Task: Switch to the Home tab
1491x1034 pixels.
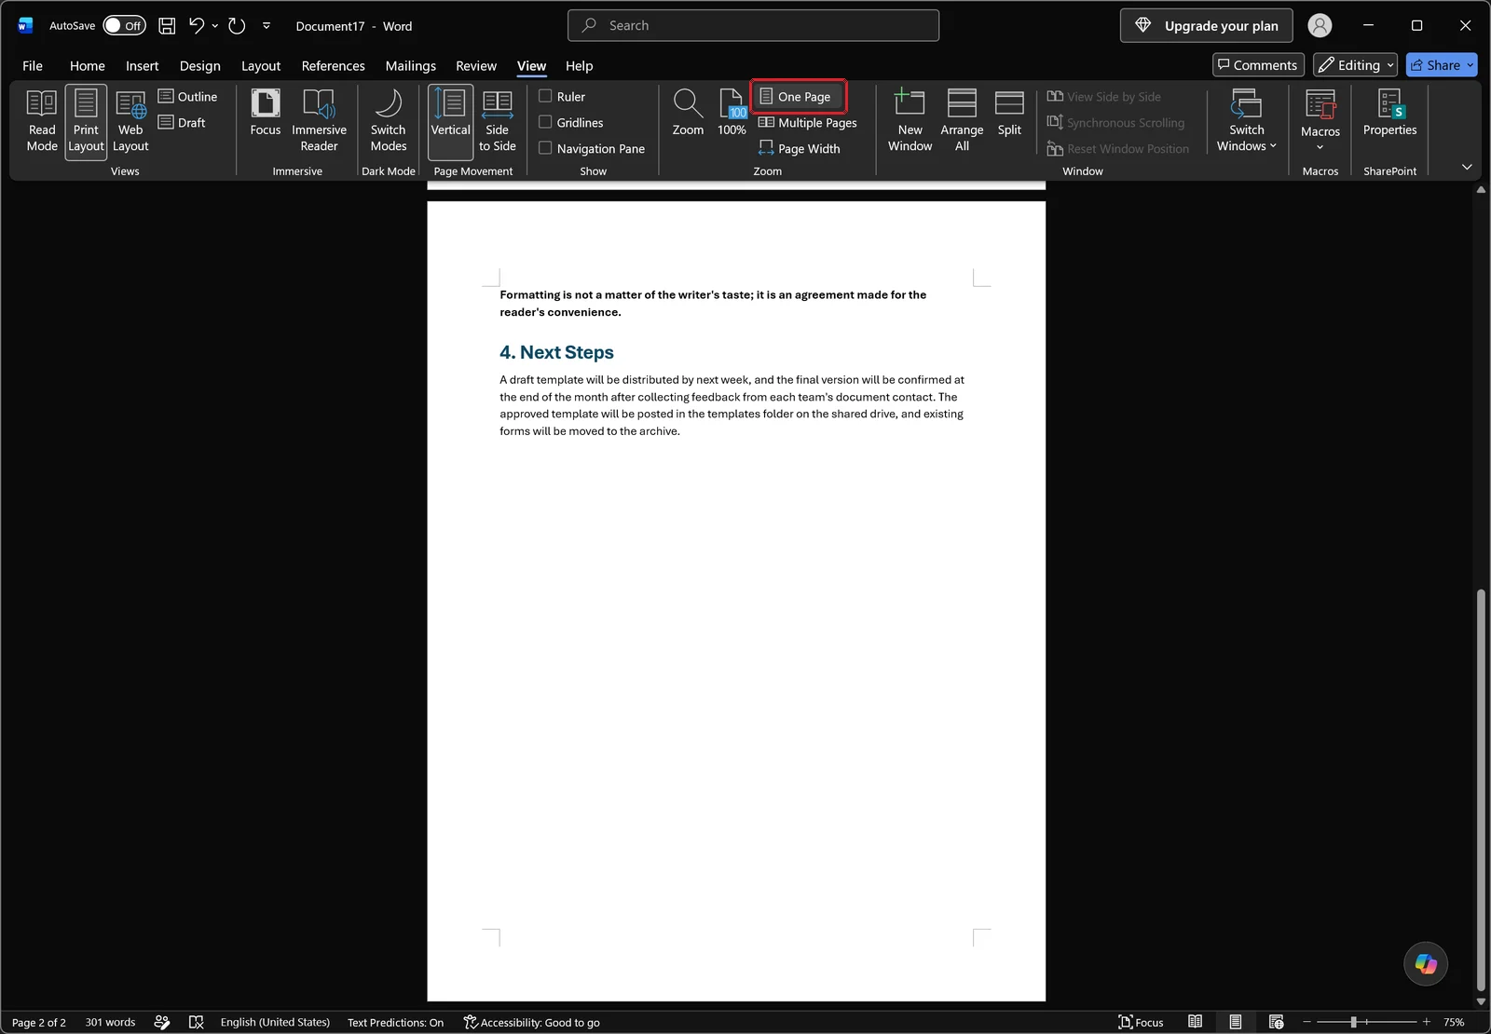Action: coord(88,66)
